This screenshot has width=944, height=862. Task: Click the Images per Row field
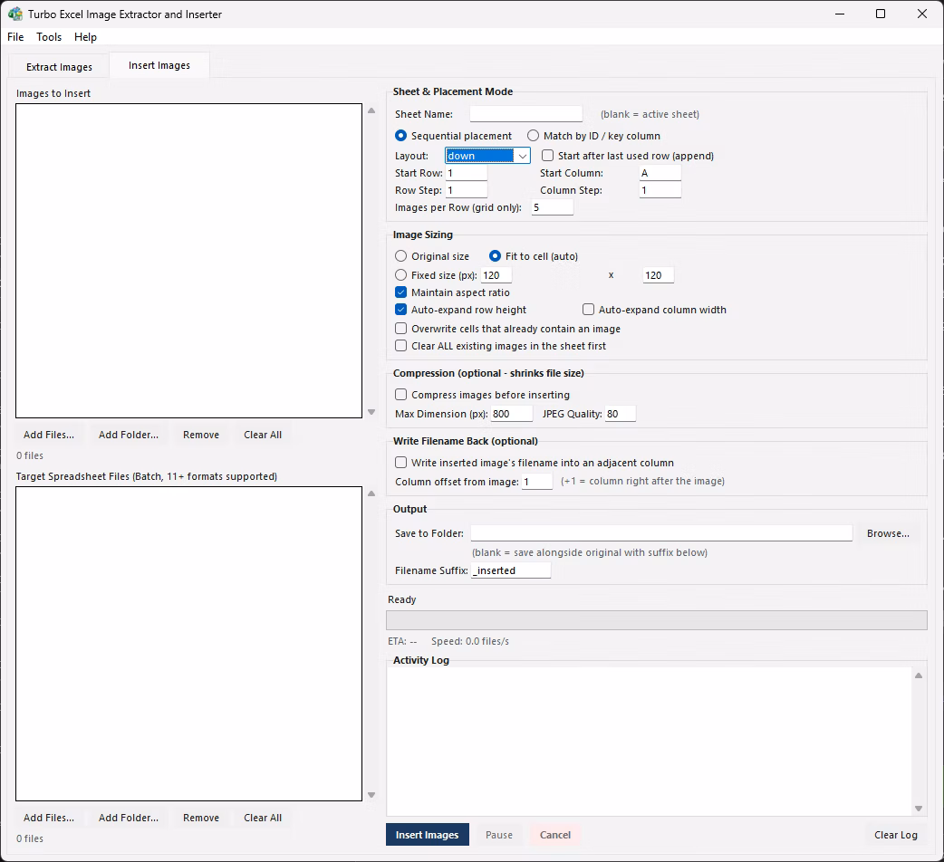tap(552, 207)
